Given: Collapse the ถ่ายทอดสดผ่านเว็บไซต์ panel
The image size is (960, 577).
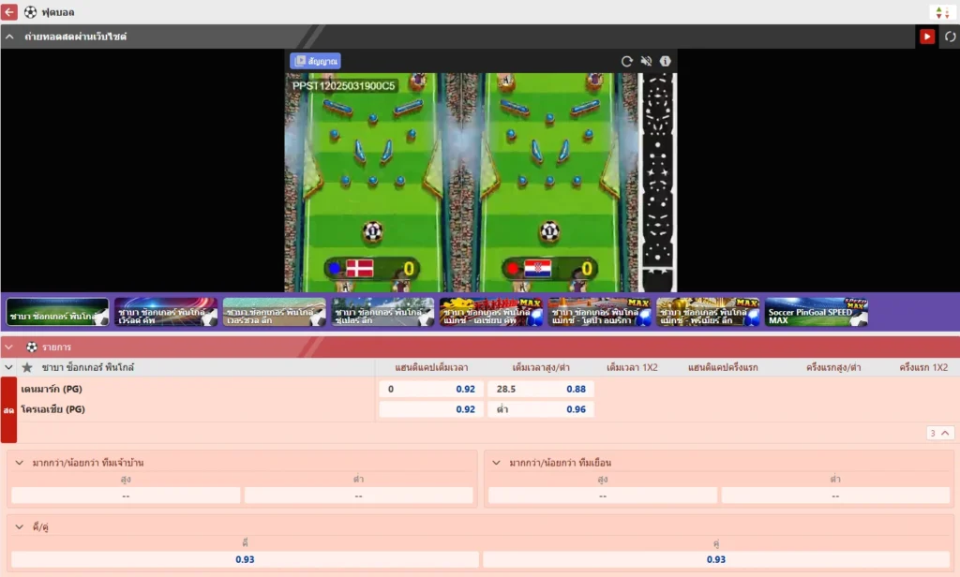Looking at the screenshot, I should 9,37.
